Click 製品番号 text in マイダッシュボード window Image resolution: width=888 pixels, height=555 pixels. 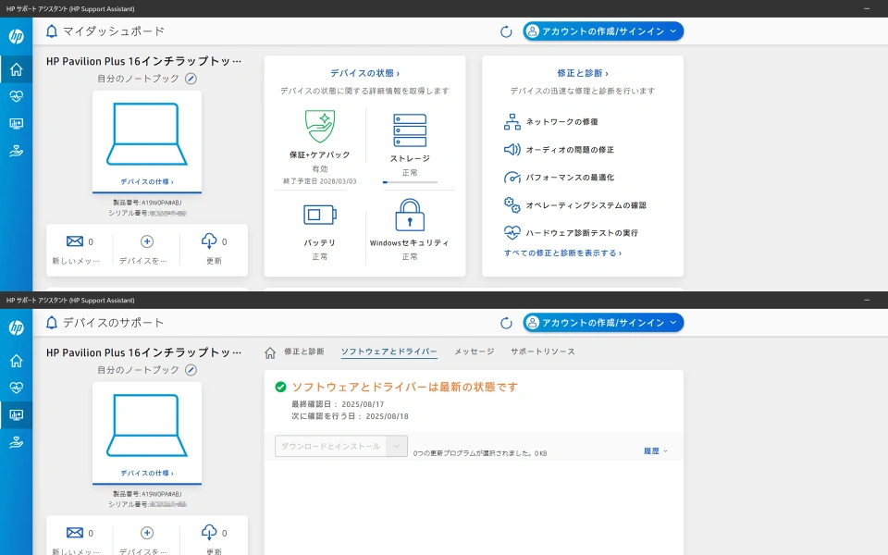coord(147,203)
